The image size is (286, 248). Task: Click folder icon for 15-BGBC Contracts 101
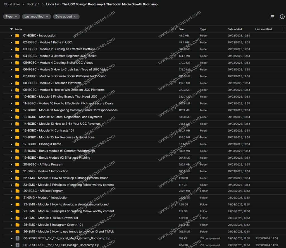coord(17,131)
